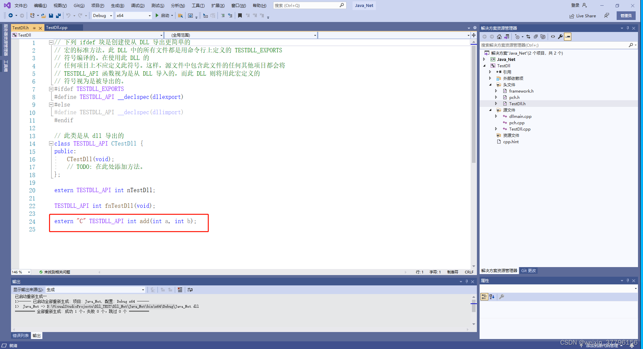Click 添加到源代码管理 in status bar

602,346
